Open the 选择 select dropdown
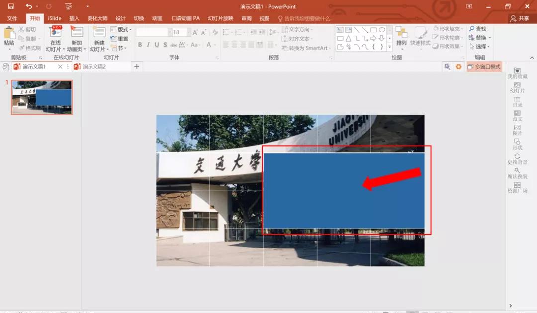 tap(479, 46)
